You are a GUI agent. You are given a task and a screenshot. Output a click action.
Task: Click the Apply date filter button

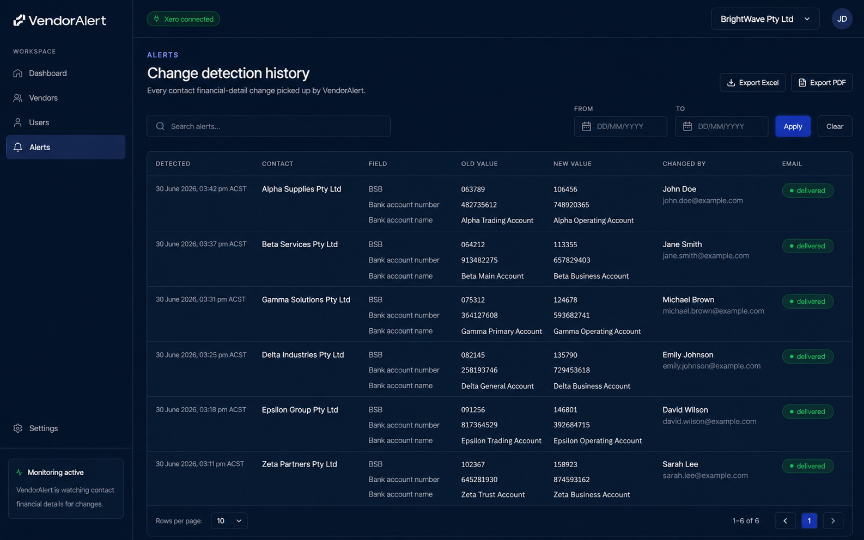(x=793, y=126)
